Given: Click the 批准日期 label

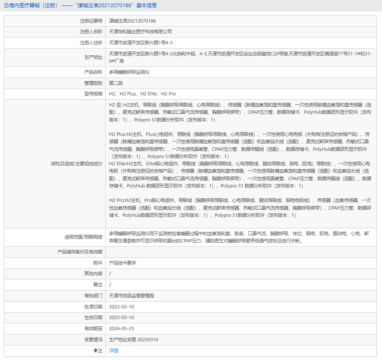Looking at the screenshot, I should click(93, 307).
